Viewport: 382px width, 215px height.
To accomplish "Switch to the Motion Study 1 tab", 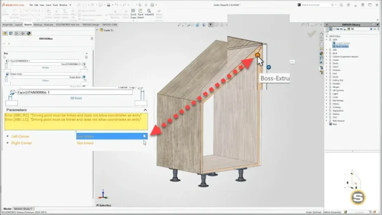I will [23, 209].
